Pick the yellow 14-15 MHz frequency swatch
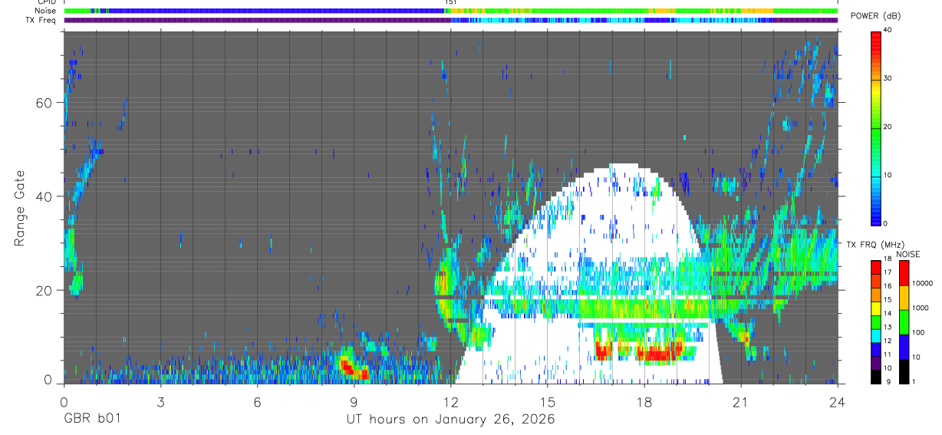942x435 pixels. pyautogui.click(x=875, y=308)
